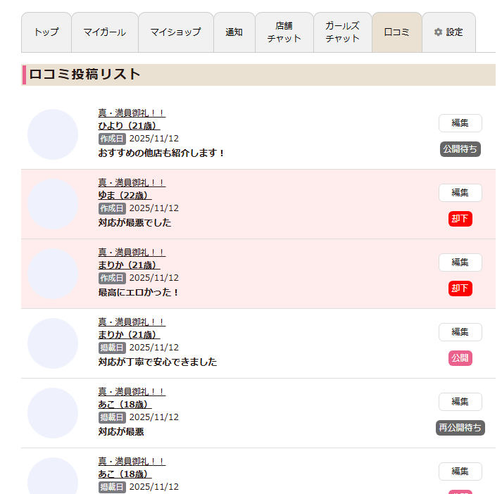Click 編集 for ゆま's rejected review
This screenshot has height=494, width=502.
460,193
